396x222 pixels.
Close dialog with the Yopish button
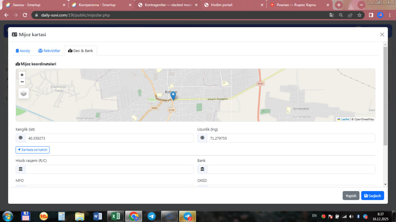pyautogui.click(x=351, y=196)
